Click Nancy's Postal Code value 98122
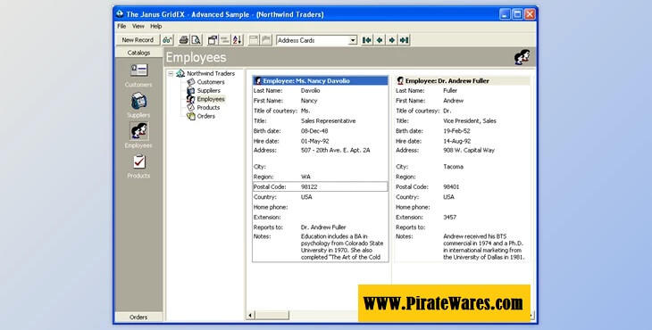The image size is (652, 330). 309,186
